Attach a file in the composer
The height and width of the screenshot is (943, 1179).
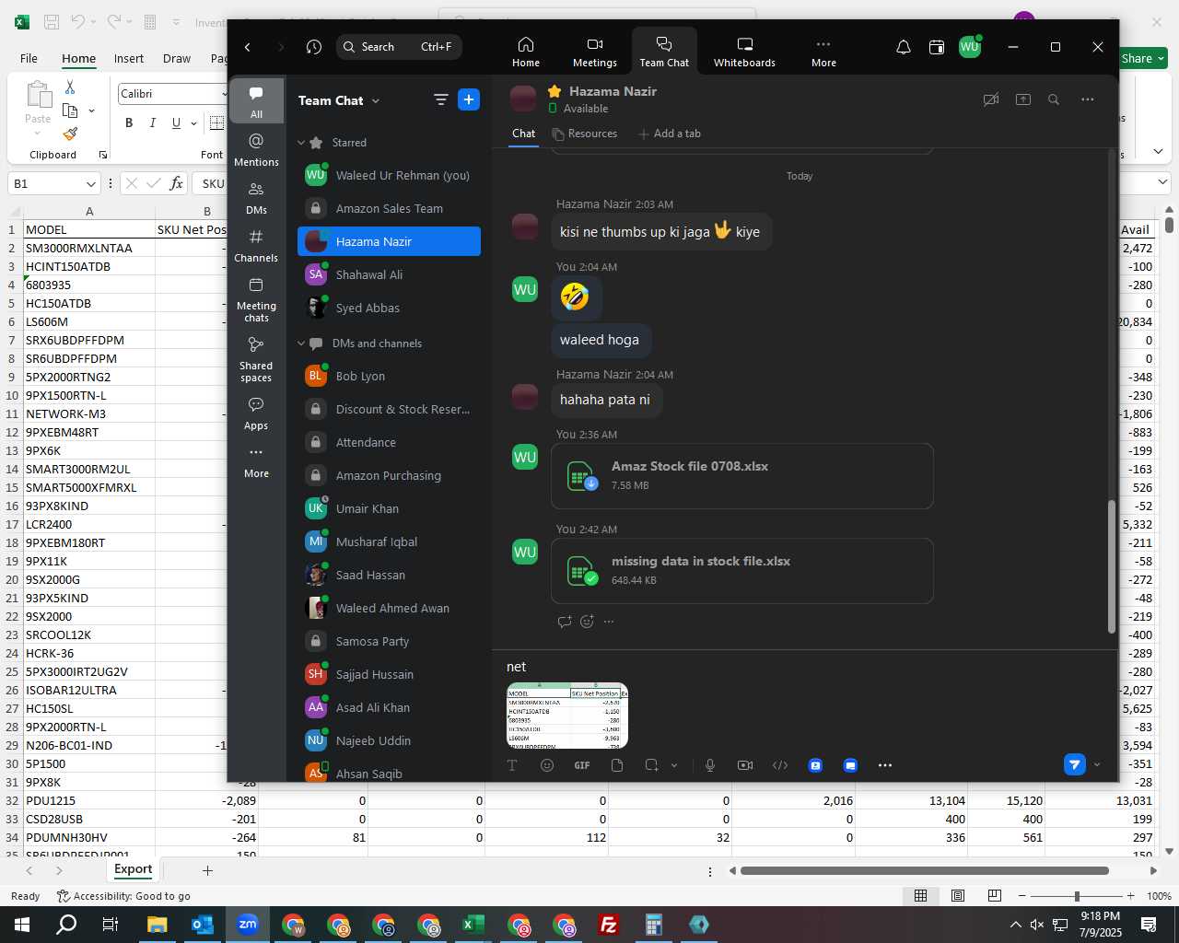coord(617,765)
